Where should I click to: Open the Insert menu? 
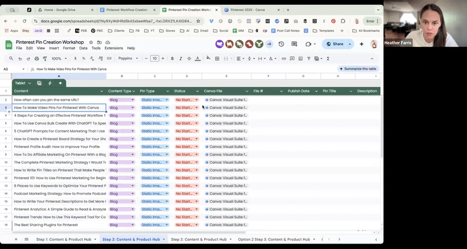point(54,48)
